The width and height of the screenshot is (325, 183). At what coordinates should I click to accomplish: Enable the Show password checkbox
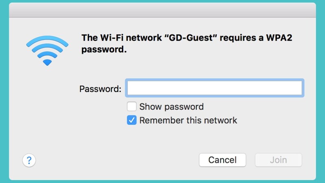132,107
